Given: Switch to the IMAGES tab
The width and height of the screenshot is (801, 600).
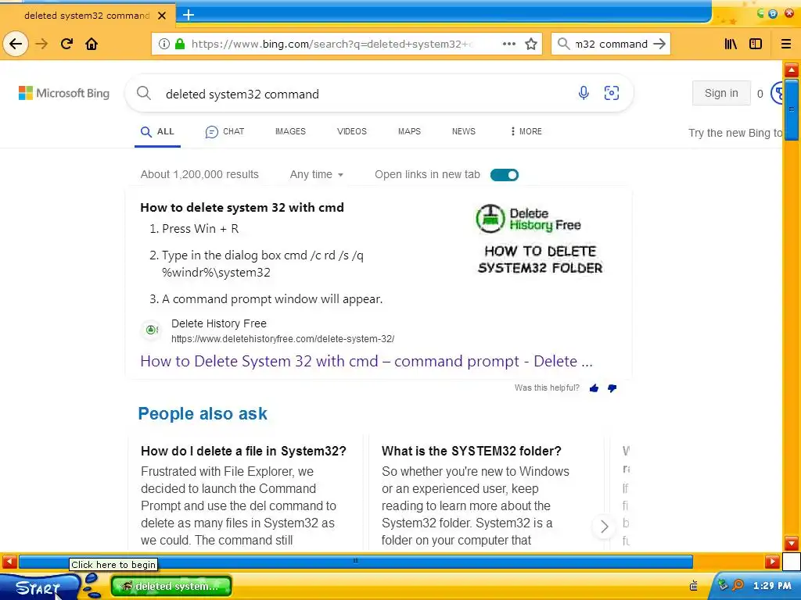Looking at the screenshot, I should click(x=290, y=131).
